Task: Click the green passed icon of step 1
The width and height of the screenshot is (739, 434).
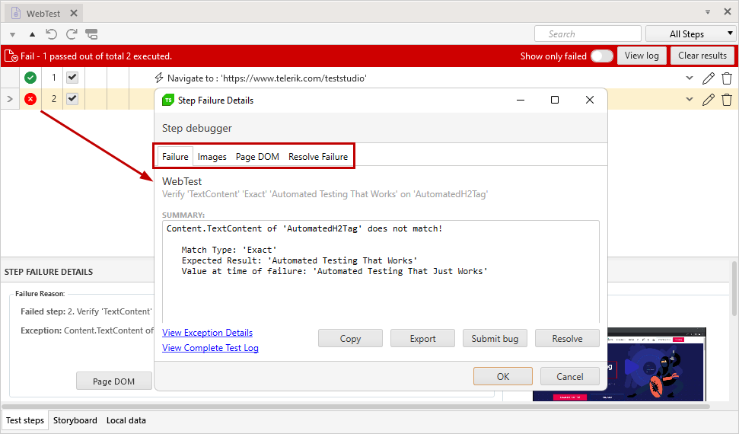Action: (x=30, y=78)
